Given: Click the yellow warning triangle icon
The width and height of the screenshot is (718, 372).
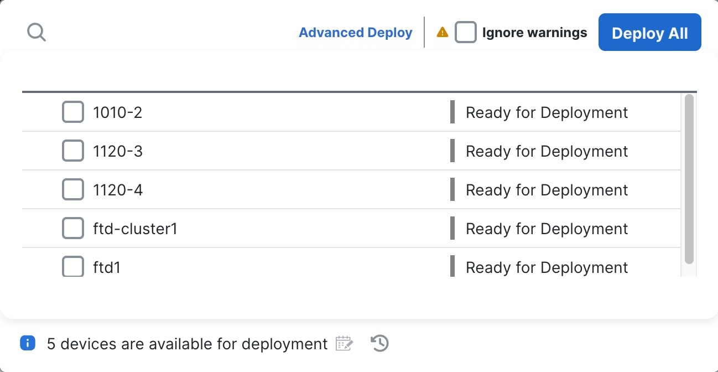Looking at the screenshot, I should click(441, 32).
